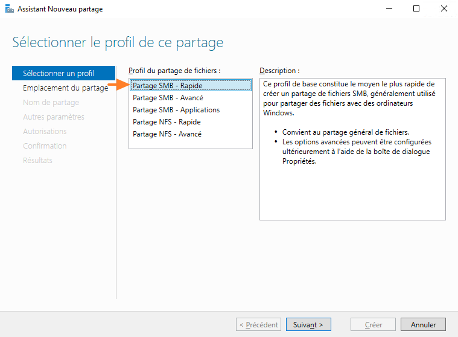This screenshot has width=458, height=337.
Task: Minimize the Assistant Nouveau partage window
Action: (x=389, y=9)
